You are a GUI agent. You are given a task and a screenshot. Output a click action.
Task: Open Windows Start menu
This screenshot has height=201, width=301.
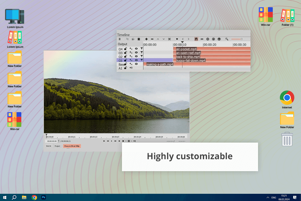pyautogui.click(x=5, y=198)
